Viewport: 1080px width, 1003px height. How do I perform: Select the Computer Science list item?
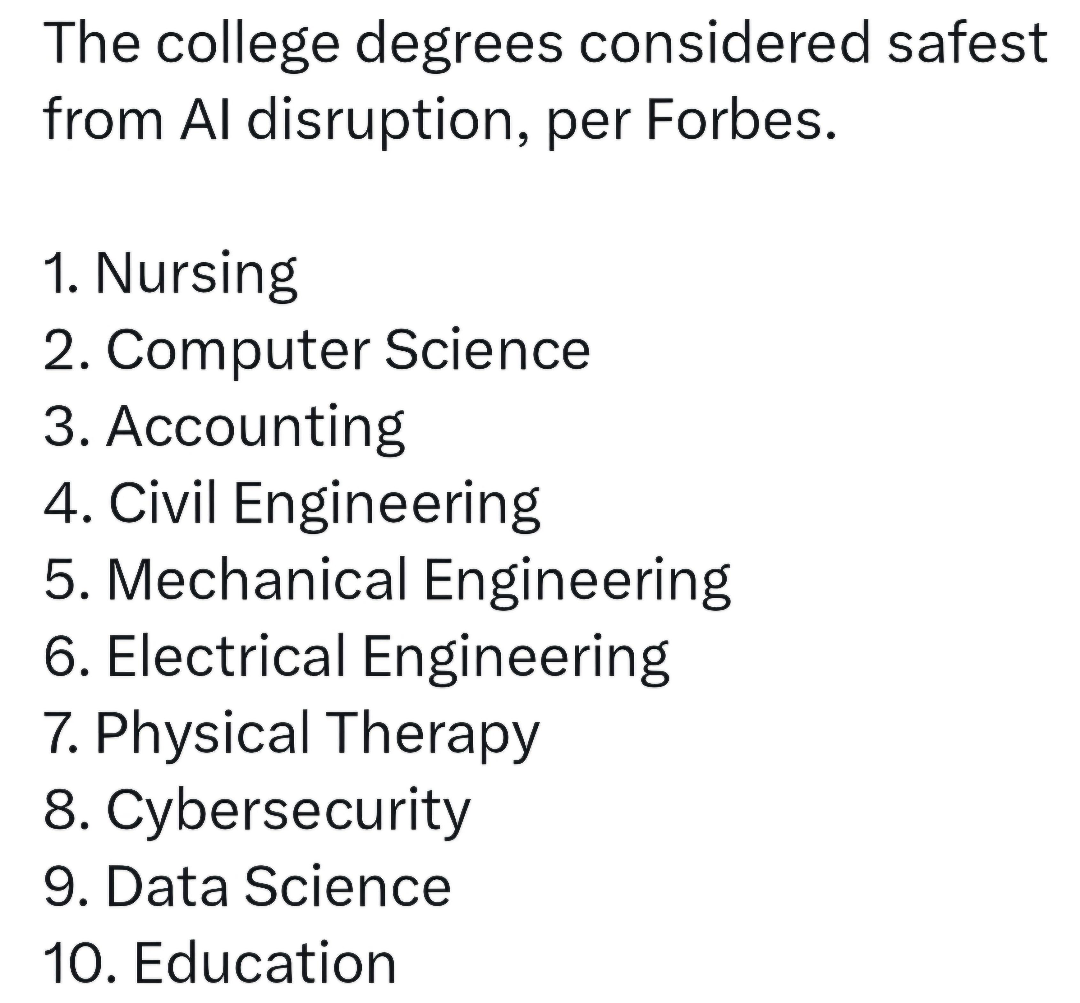point(317,351)
